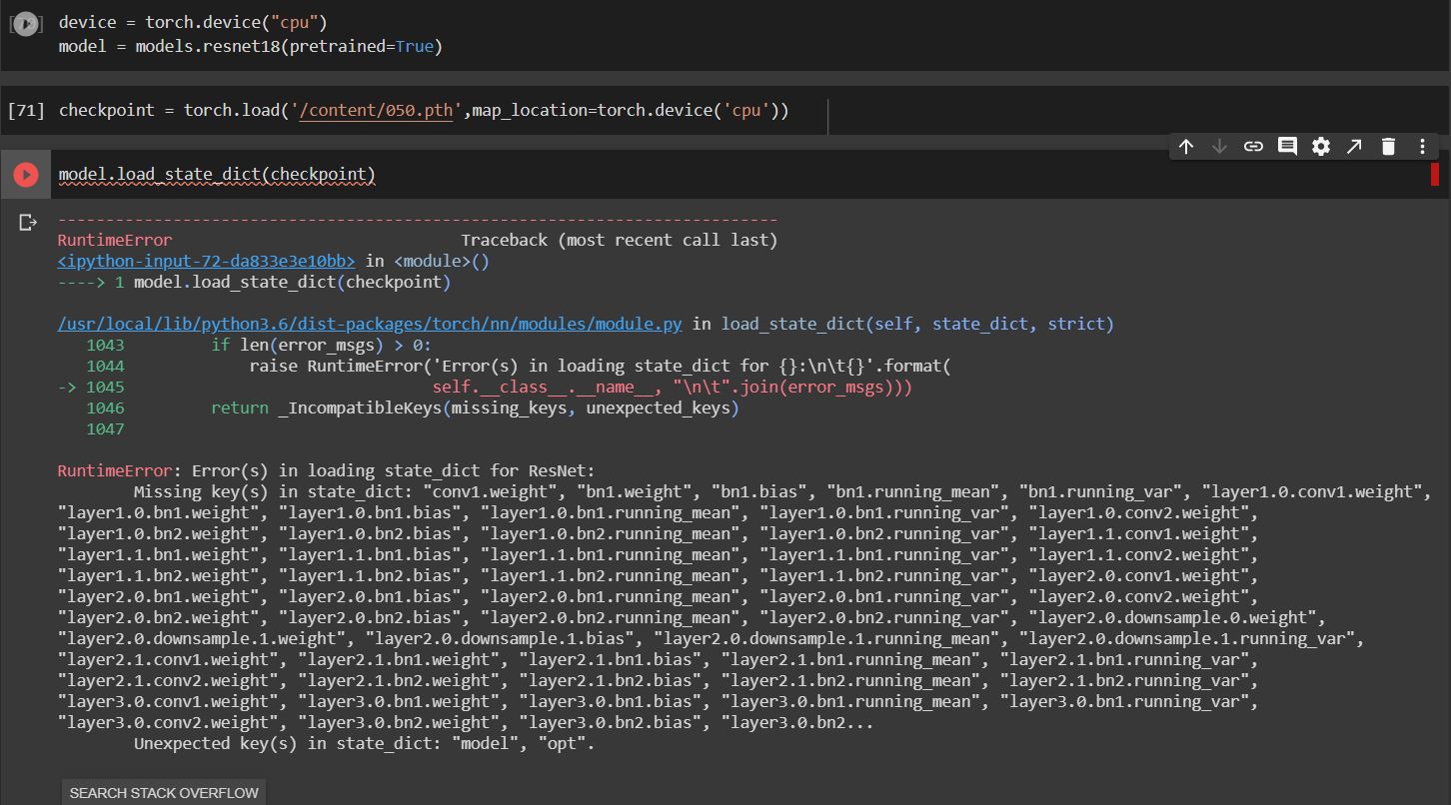Viewport: 1451px width, 805px height.
Task: Open the module.py file path link
Action: click(x=370, y=325)
